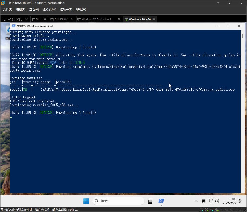This screenshot has height=212, width=247.
Task: Open the 编辑(E) menu
Action: pos(21,10)
